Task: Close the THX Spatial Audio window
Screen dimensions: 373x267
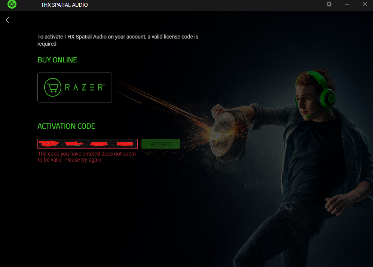Action: pos(365,4)
